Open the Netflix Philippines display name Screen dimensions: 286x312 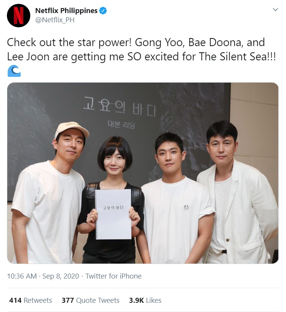(x=66, y=10)
